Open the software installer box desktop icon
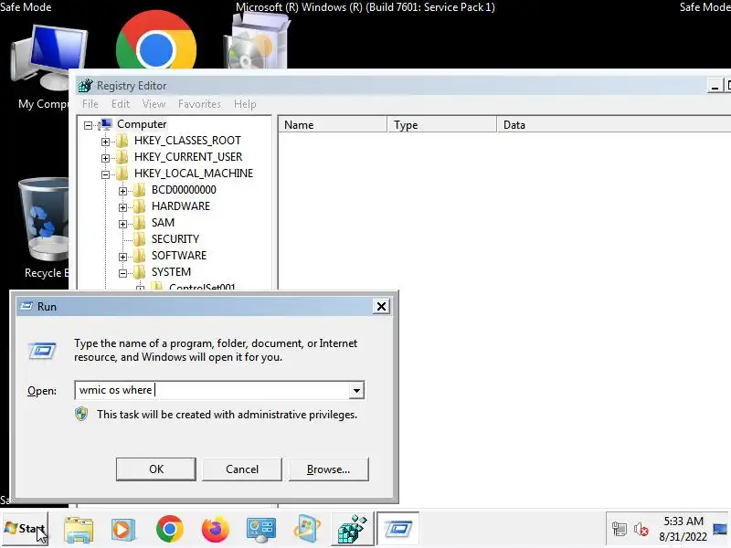 (x=256, y=41)
